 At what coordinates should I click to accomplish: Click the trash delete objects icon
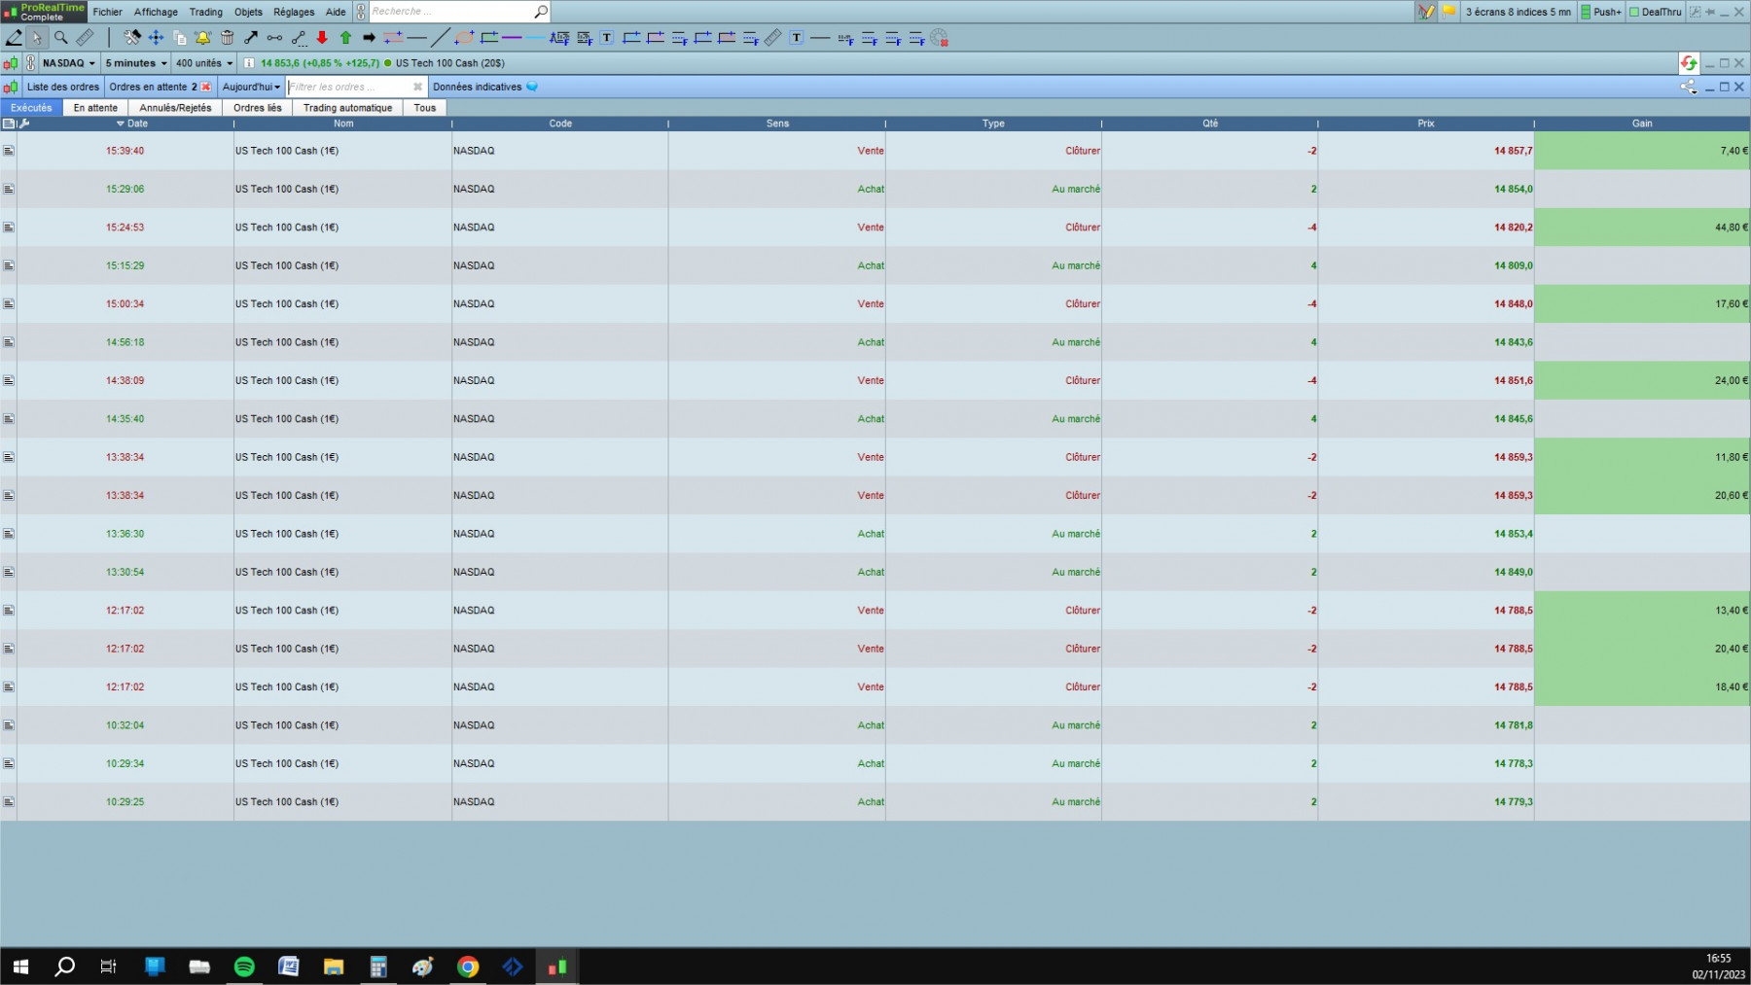[227, 38]
